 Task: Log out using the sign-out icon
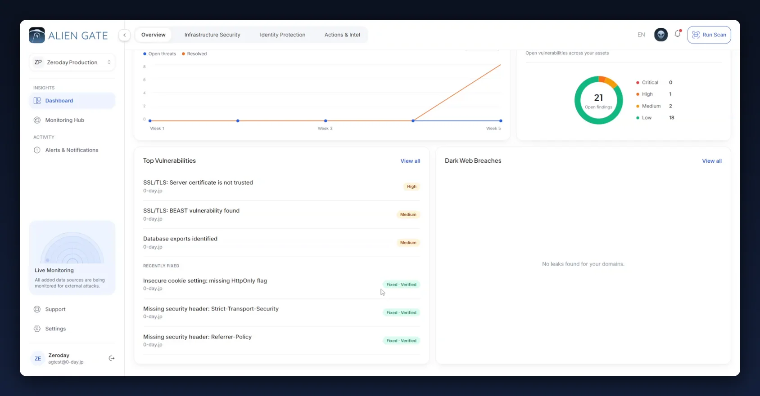point(112,358)
